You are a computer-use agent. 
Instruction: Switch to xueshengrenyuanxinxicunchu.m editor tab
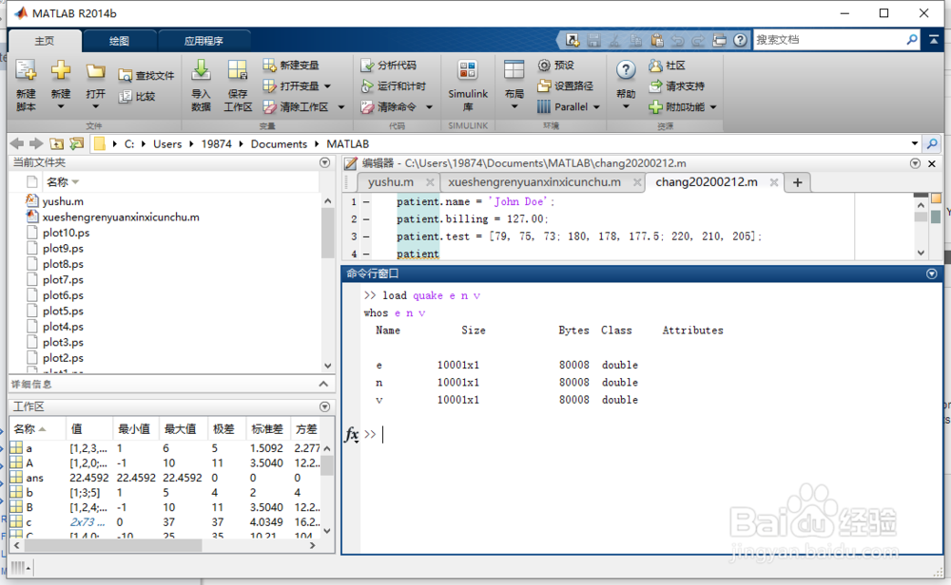tap(534, 182)
